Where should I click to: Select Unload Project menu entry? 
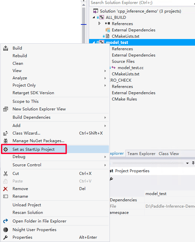coord(27,205)
